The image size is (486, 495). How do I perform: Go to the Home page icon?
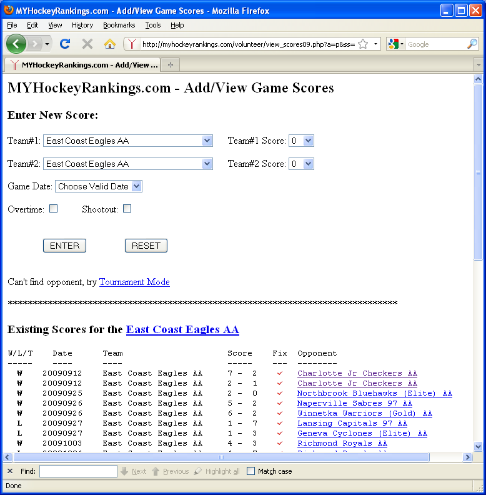point(110,44)
